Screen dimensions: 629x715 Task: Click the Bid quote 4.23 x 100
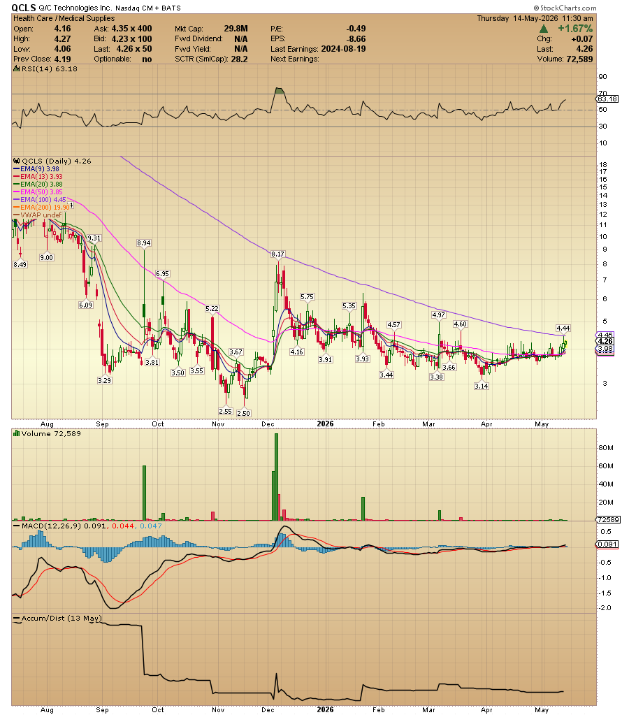(x=131, y=39)
